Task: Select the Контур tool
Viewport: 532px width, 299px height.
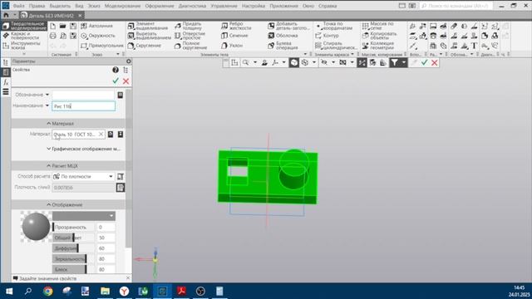Action: (x=327, y=36)
